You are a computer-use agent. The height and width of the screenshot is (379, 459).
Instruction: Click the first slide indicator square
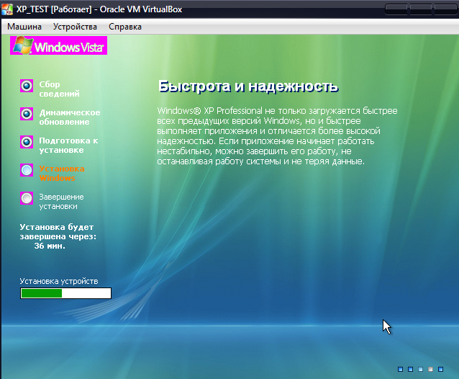(x=401, y=370)
